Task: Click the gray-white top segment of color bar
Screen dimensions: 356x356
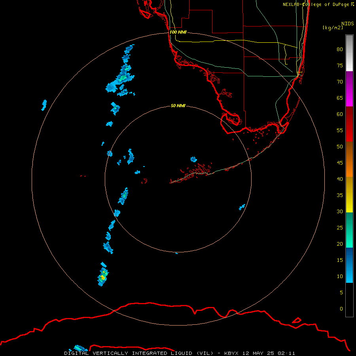Action: tap(349, 53)
